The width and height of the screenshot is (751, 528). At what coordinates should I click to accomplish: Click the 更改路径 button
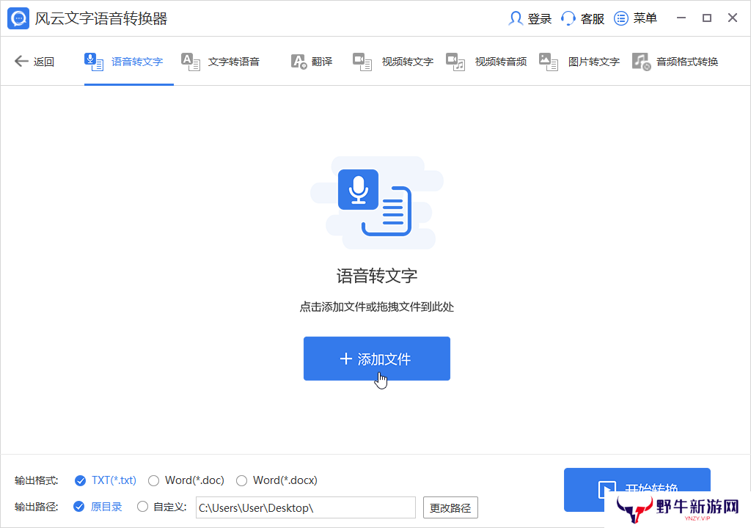coord(450,507)
